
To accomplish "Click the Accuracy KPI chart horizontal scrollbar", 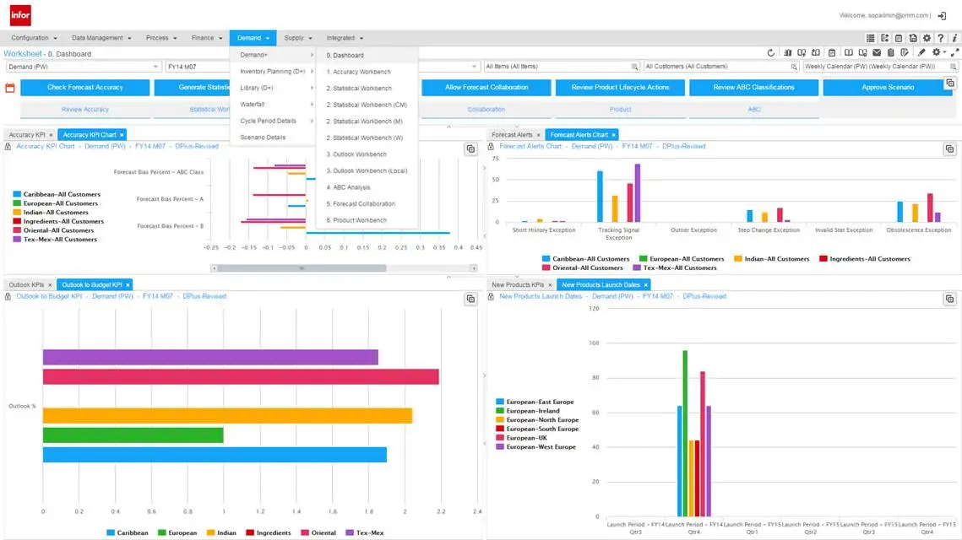I will [344, 268].
